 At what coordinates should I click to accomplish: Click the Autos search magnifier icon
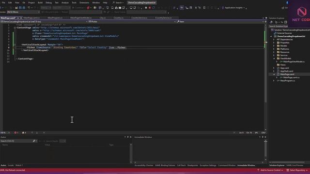(x=34, y=141)
